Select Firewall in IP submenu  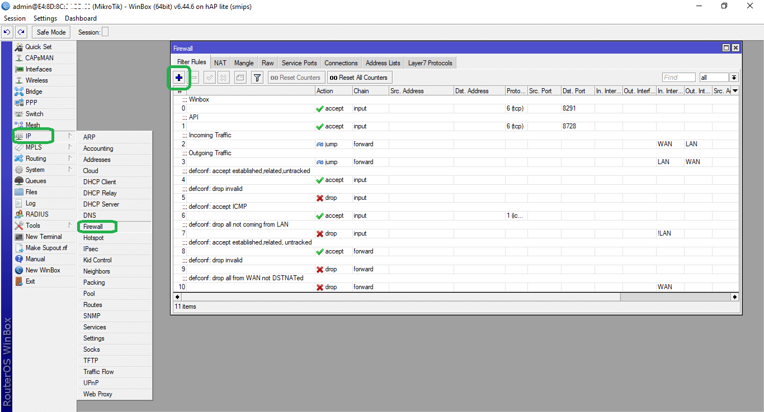(x=115, y=227)
